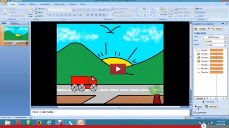The width and height of the screenshot is (229, 128).
Task: Switch to the View tab
Action: coord(82,4)
